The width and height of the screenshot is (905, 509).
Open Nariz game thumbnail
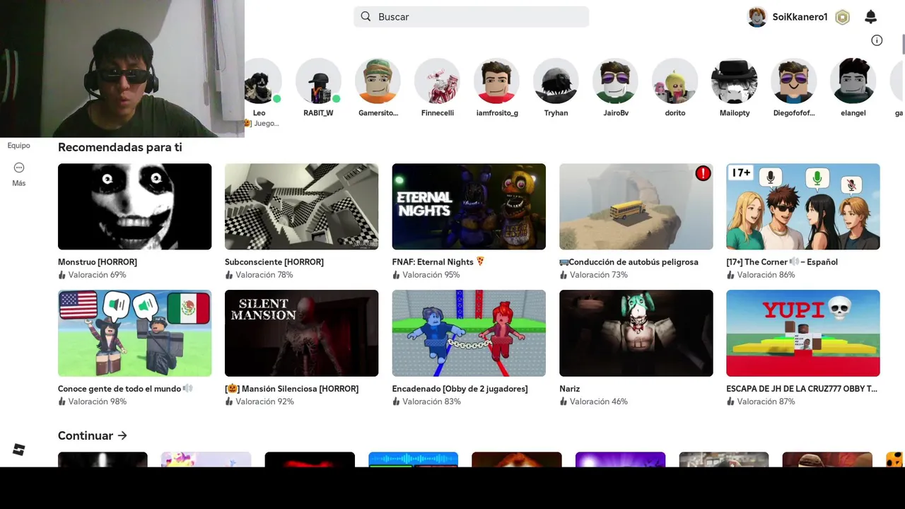click(636, 333)
